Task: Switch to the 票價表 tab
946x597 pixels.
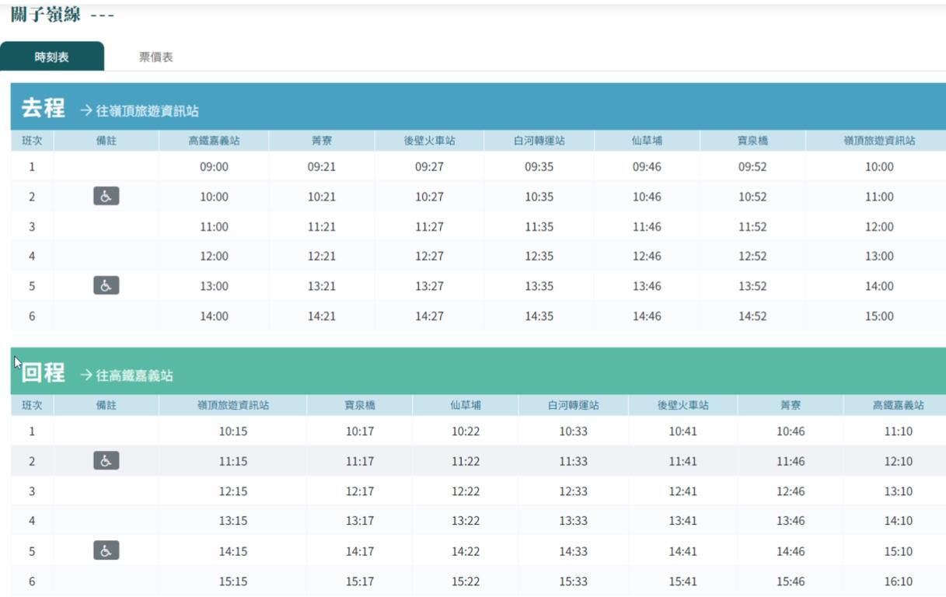Action: [155, 58]
